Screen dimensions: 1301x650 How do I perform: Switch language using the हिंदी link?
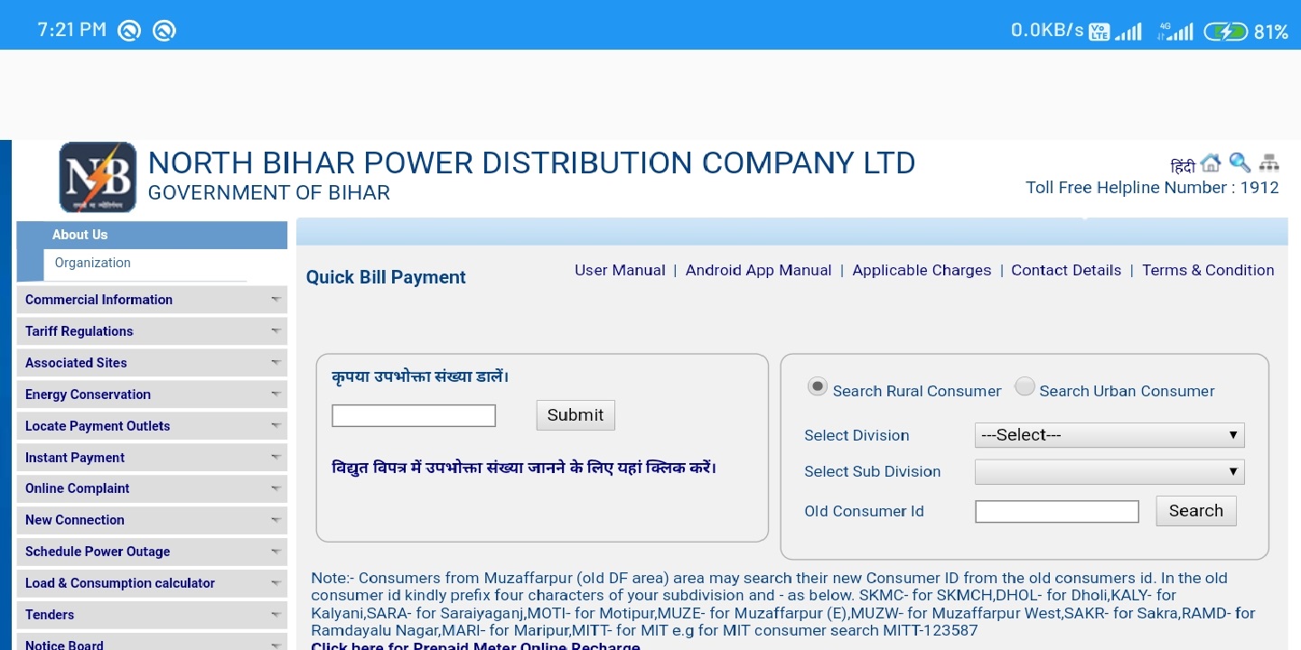click(1183, 166)
